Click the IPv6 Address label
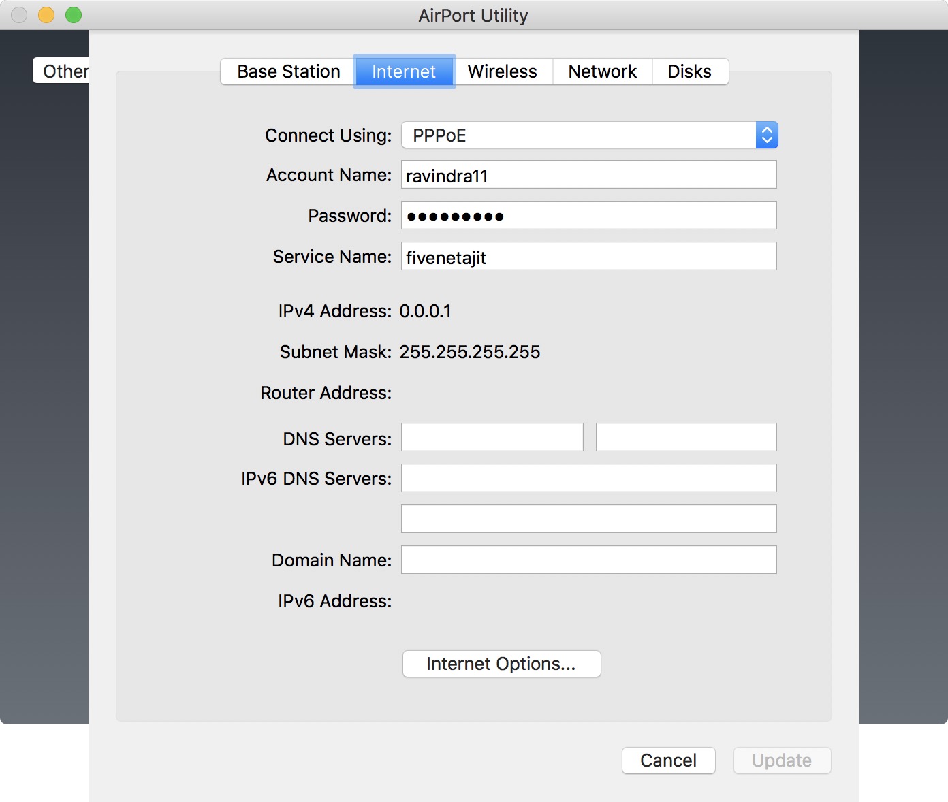Screen dimensions: 948x802 [x=335, y=601]
